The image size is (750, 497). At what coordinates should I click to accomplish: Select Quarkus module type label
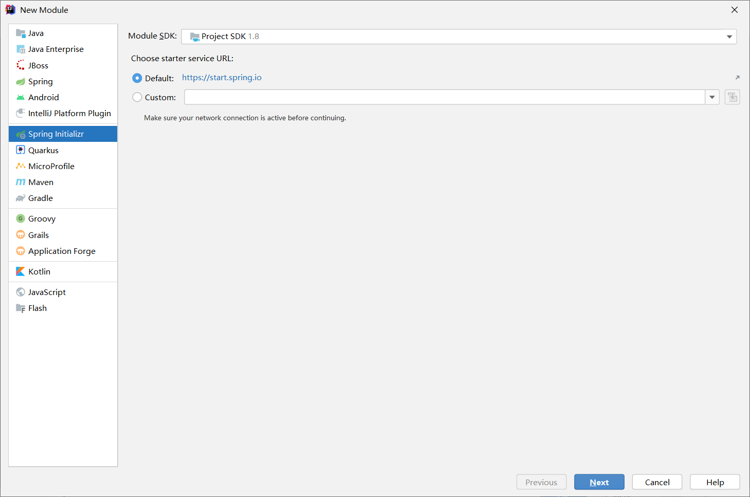click(43, 151)
